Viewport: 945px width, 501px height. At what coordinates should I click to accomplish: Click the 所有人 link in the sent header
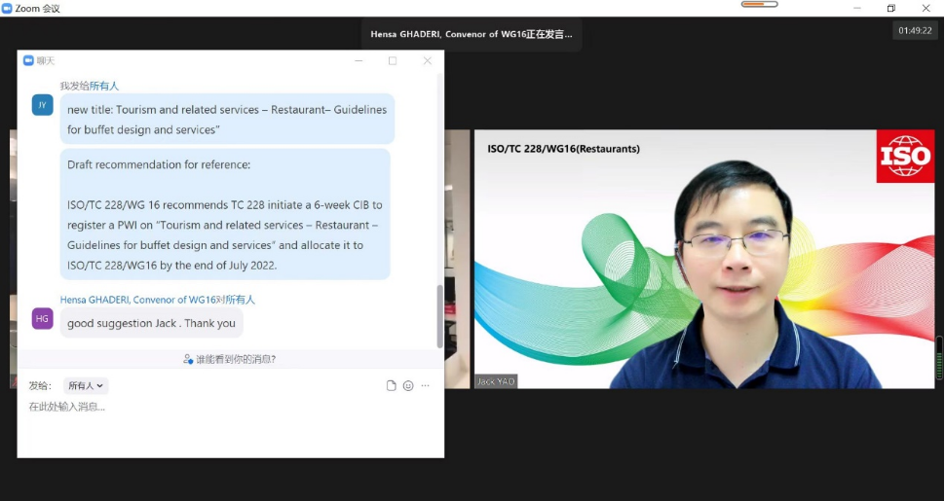tap(104, 86)
